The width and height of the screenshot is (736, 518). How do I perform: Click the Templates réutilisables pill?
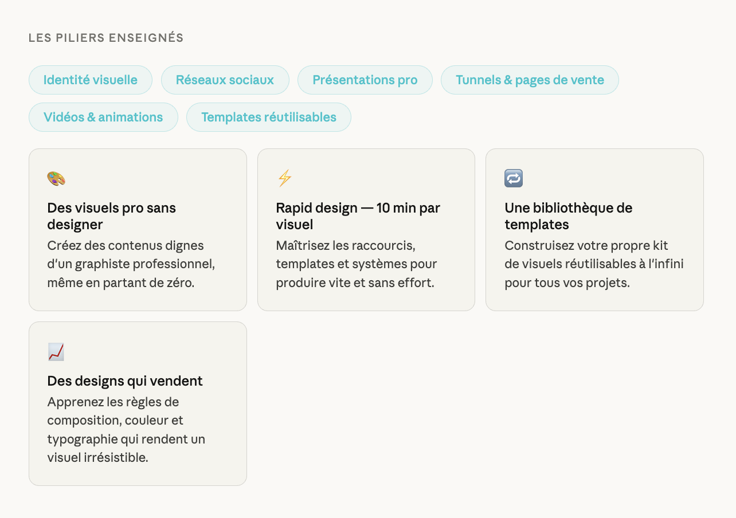pos(268,117)
